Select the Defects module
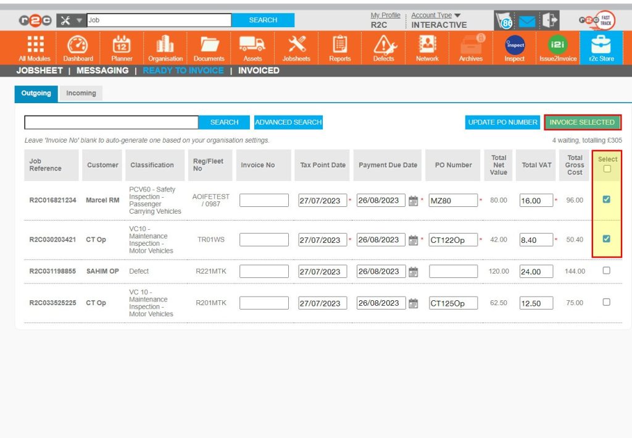The width and height of the screenshot is (632, 438). [383, 48]
